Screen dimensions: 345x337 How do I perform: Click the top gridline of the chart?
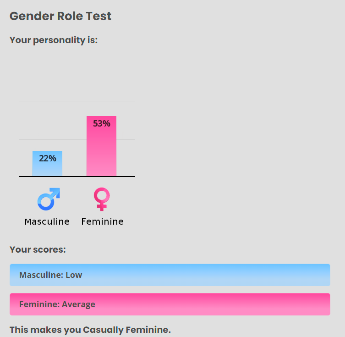pyautogui.click(x=77, y=63)
